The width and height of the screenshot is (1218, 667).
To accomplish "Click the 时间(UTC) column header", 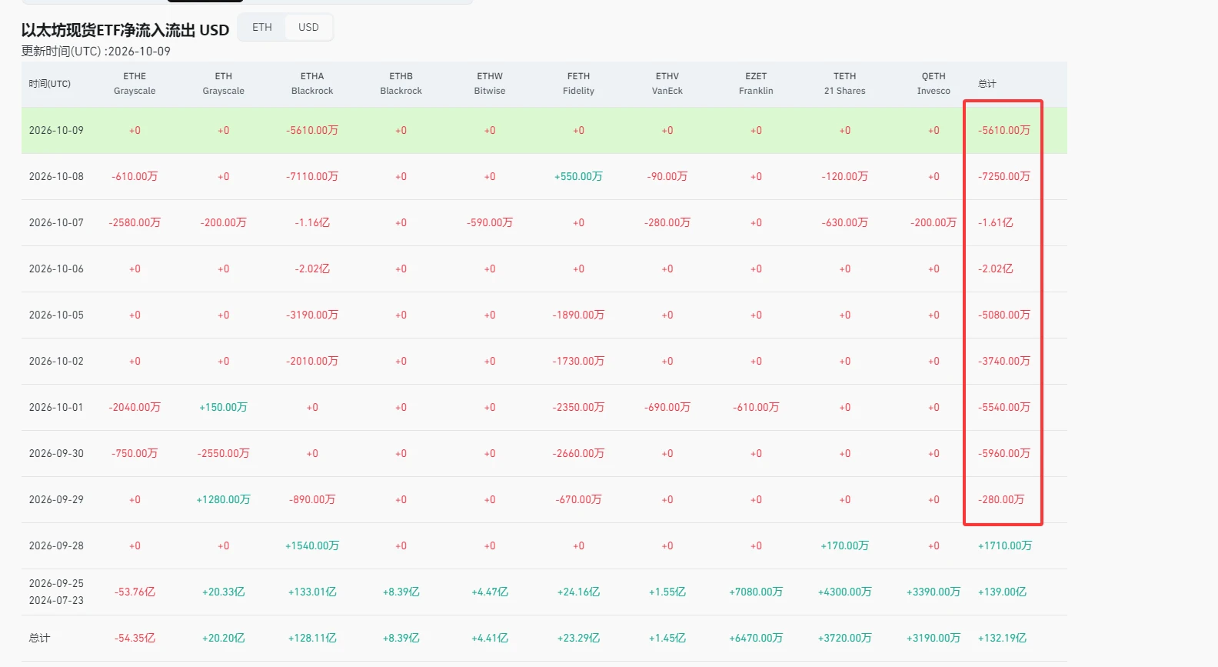I will (x=49, y=84).
